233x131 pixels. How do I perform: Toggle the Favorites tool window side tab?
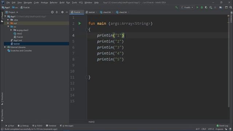click(x=2, y=115)
